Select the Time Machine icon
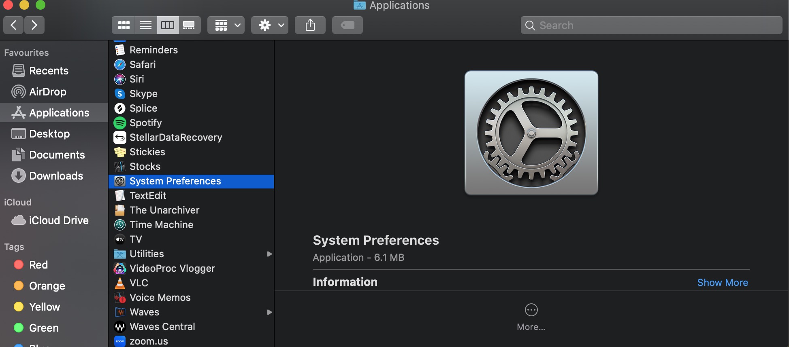This screenshot has height=347, width=789. point(120,225)
